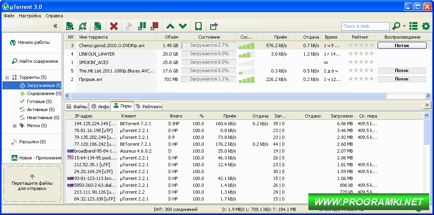Click the Start Torrent play icon

pos(129,26)
